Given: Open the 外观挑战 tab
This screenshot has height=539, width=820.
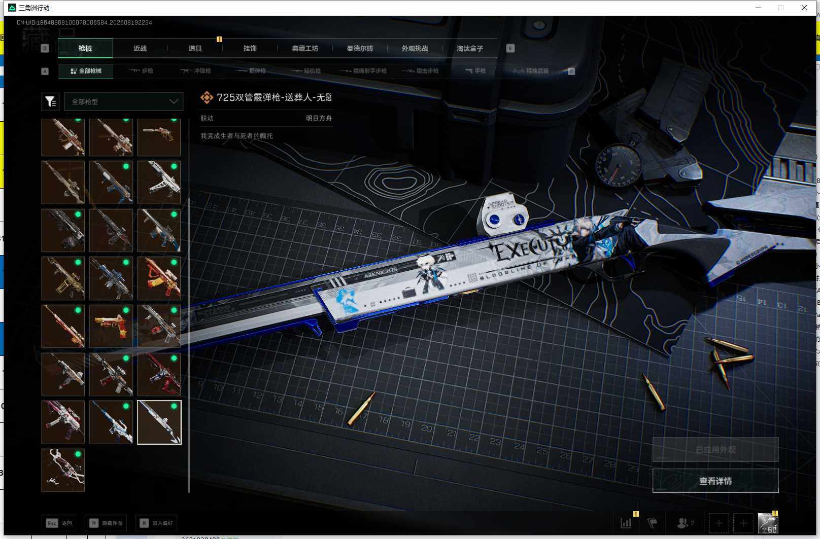Looking at the screenshot, I should pos(415,49).
